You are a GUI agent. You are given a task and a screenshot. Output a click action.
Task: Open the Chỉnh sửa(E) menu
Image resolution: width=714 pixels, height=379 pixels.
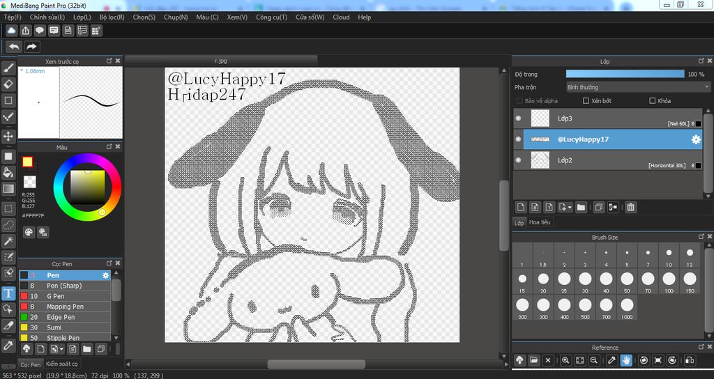(x=47, y=17)
